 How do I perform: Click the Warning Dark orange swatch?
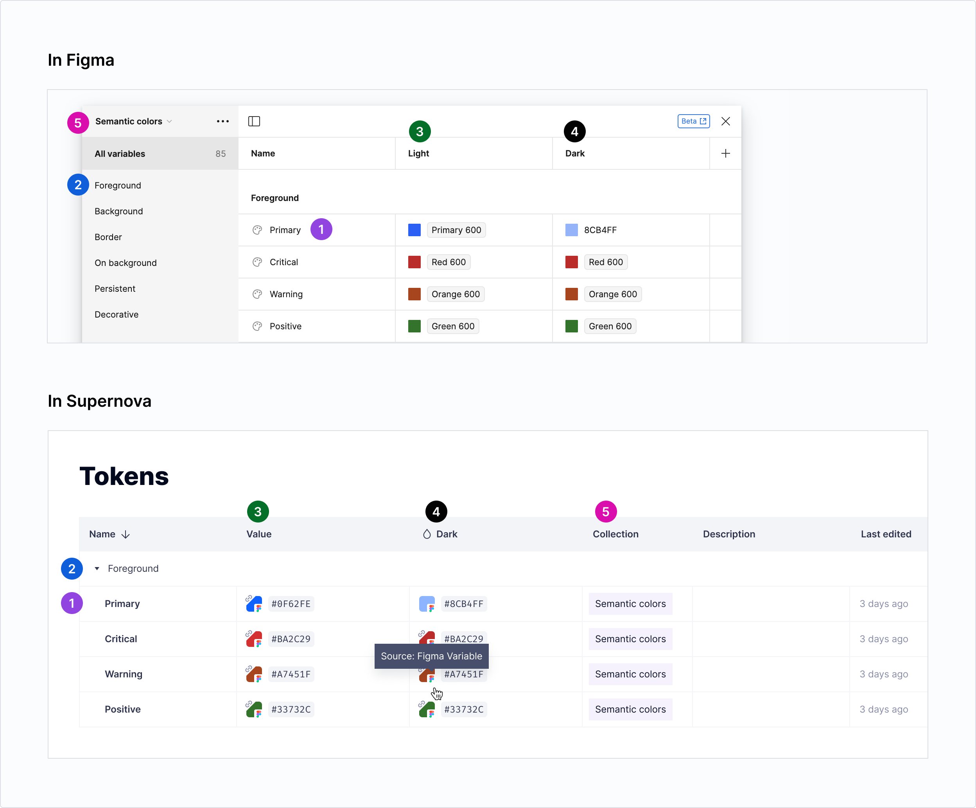point(571,294)
